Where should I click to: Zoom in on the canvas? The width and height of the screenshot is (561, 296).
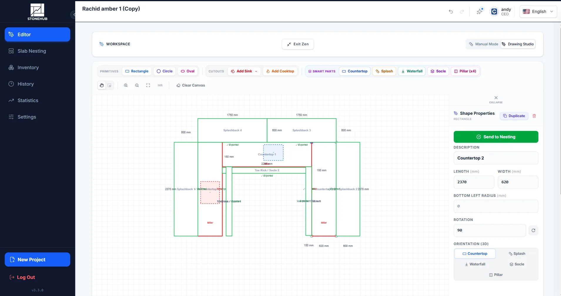126,85
